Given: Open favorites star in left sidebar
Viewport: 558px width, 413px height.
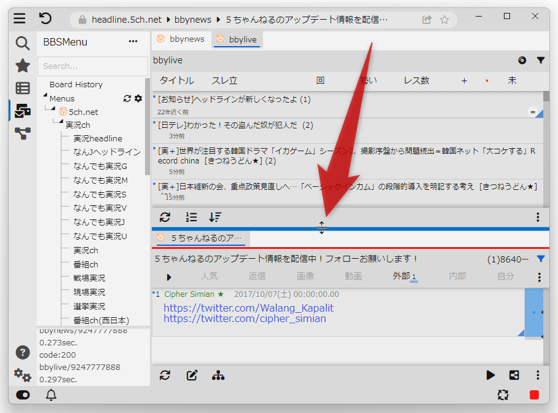Looking at the screenshot, I should (x=22, y=66).
